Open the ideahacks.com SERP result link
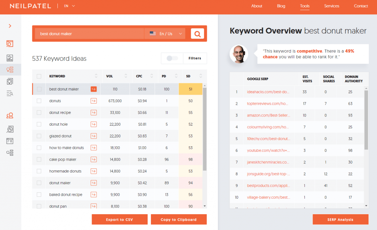 pos(268,92)
